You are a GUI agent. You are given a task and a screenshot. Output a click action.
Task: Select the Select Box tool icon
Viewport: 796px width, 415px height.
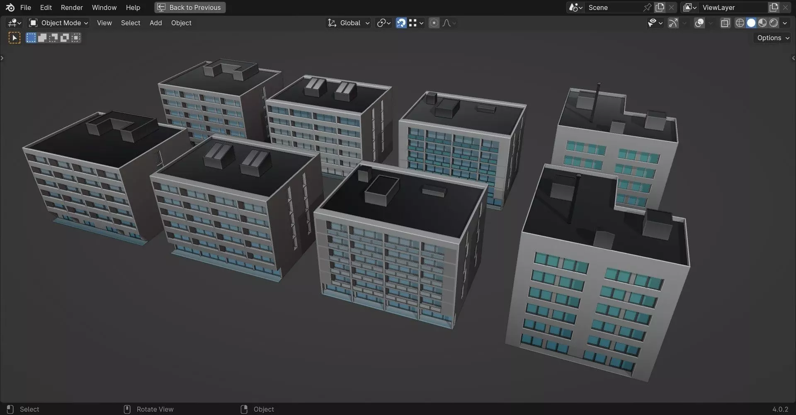(x=15, y=38)
